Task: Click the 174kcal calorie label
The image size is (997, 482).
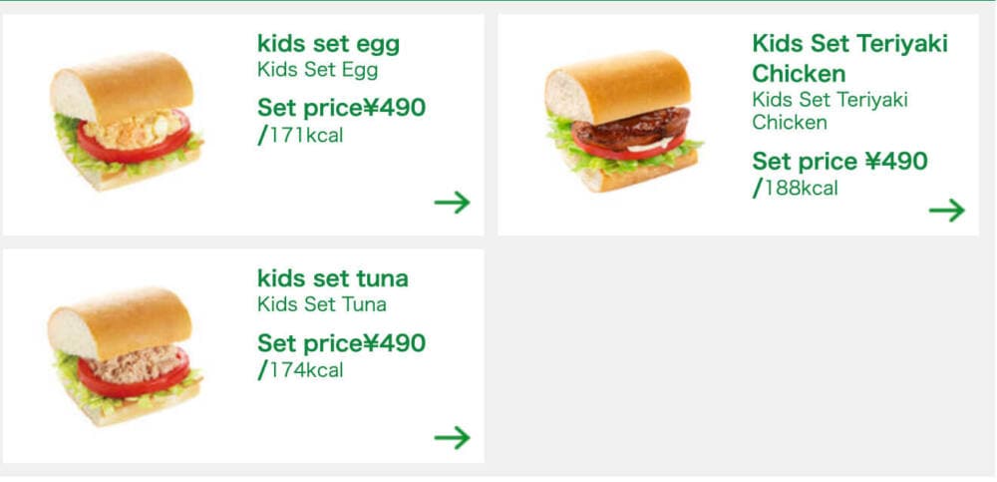Action: 300,370
